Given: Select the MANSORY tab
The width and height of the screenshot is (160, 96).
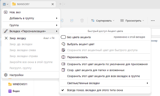Looking at the screenshot, I should pyautogui.click(x=33, y=4).
